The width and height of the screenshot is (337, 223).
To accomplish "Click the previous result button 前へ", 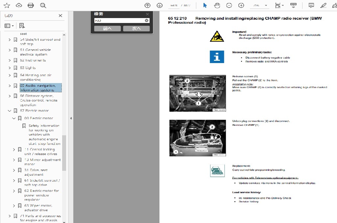I will (108, 28).
